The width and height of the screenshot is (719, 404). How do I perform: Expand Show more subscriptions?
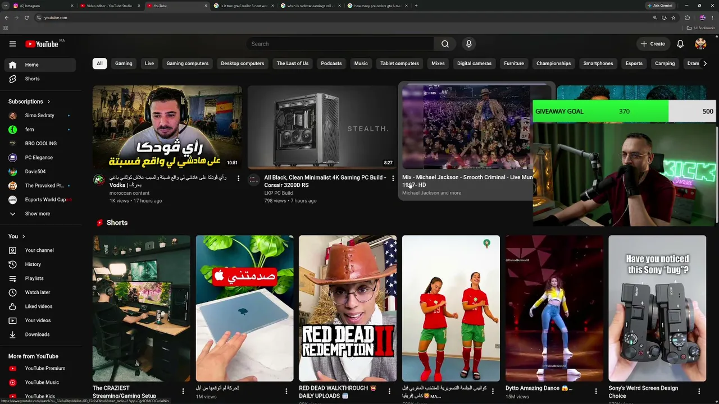(x=39, y=214)
